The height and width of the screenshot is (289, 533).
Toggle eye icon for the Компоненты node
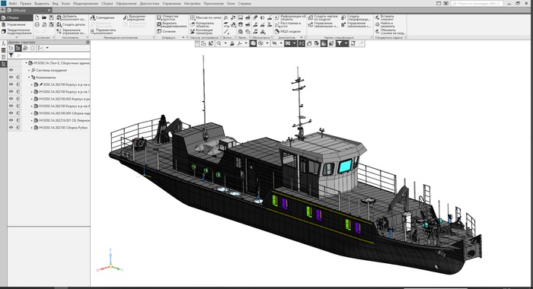(11, 77)
